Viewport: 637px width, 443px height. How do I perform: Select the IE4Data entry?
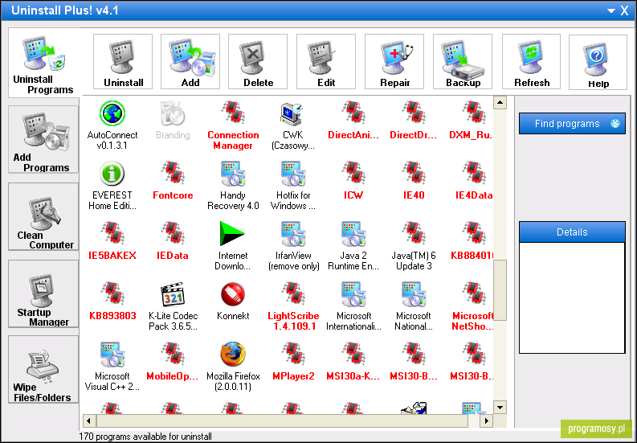(x=473, y=181)
